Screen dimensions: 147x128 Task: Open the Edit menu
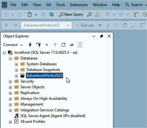[25, 5]
